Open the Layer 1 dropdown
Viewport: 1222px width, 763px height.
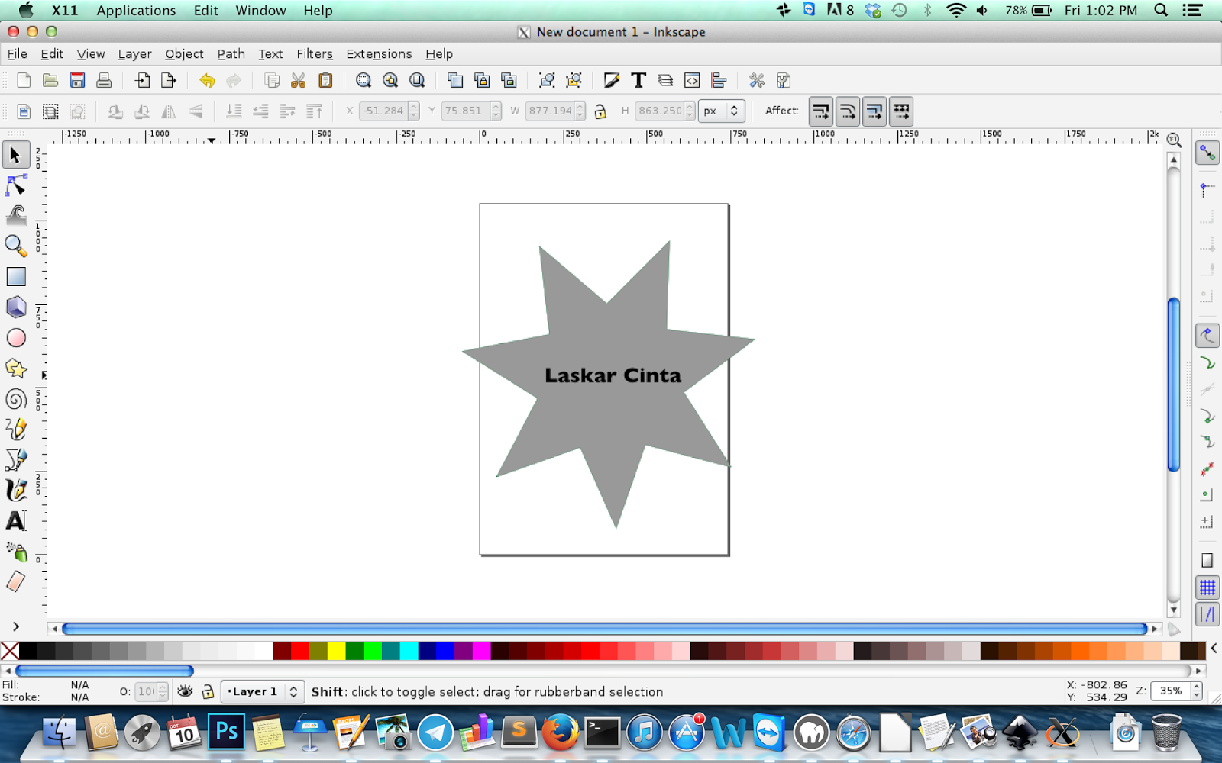[x=263, y=691]
